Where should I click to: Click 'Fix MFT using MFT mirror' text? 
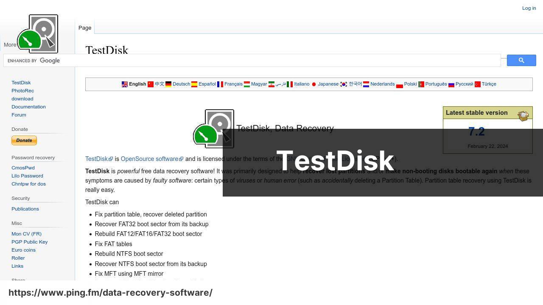[x=129, y=274]
